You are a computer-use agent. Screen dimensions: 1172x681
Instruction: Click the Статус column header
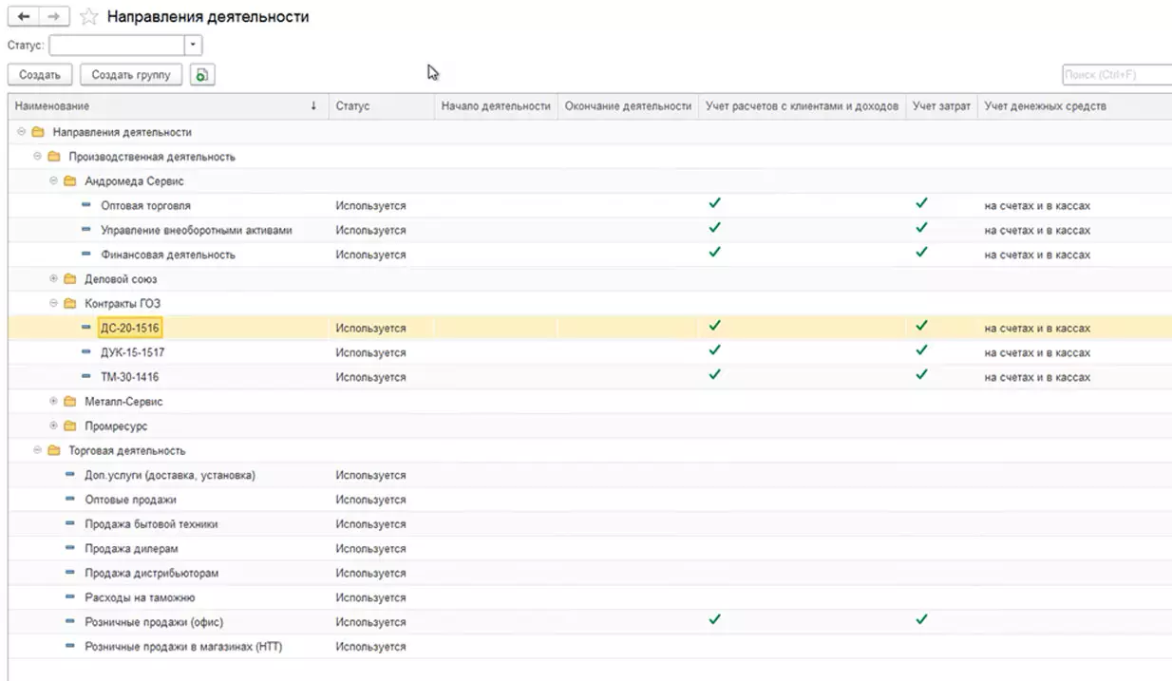point(352,106)
